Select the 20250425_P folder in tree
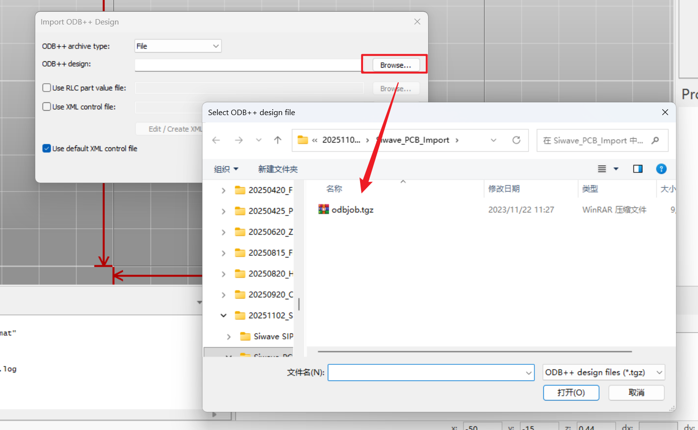This screenshot has height=430, width=698. pos(264,211)
